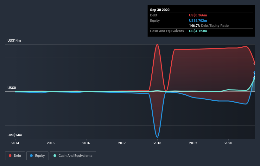Toggle Cash And Equivalents legend button
Image resolution: width=260 pixels, height=166 pixels.
[x=73, y=156]
